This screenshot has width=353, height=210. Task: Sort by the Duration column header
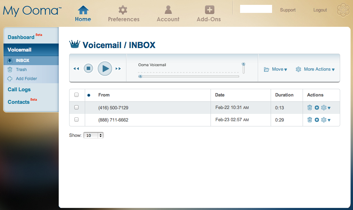(284, 95)
